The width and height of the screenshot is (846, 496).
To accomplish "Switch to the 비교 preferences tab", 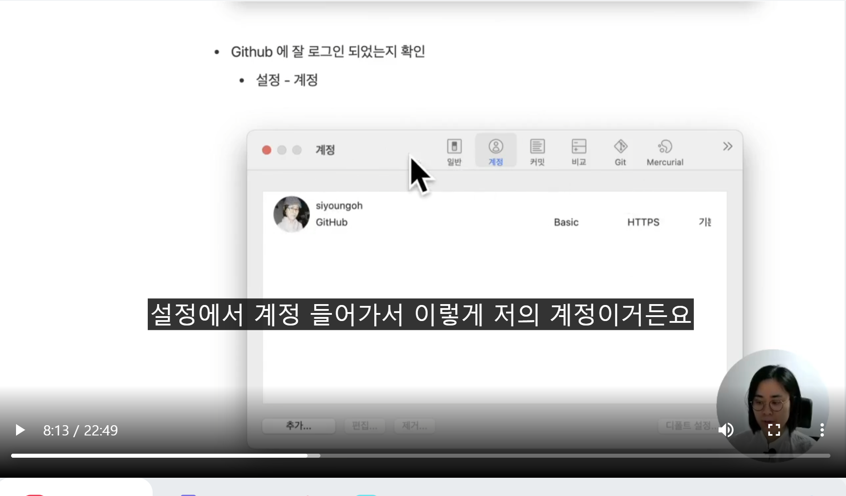I will (579, 152).
